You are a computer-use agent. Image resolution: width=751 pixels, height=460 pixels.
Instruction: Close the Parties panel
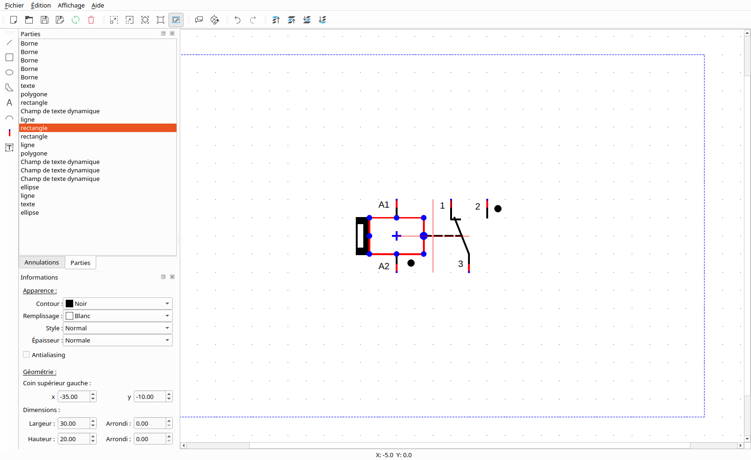tap(172, 33)
